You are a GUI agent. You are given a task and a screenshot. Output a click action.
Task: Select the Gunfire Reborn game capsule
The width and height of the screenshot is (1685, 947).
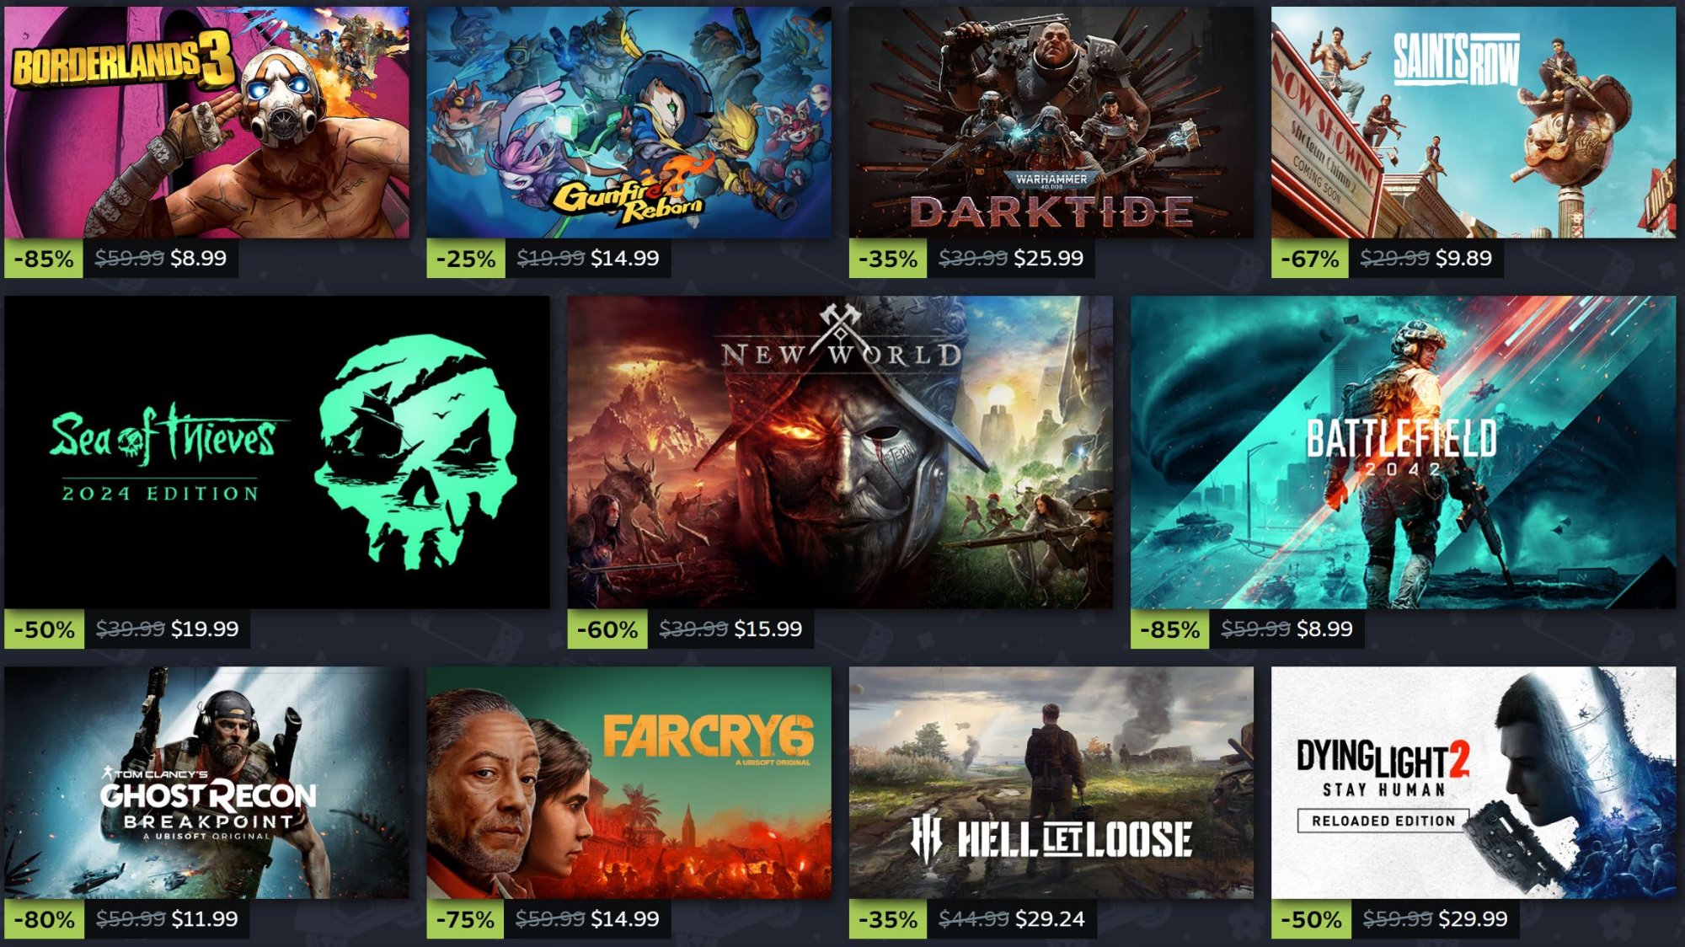tap(629, 122)
